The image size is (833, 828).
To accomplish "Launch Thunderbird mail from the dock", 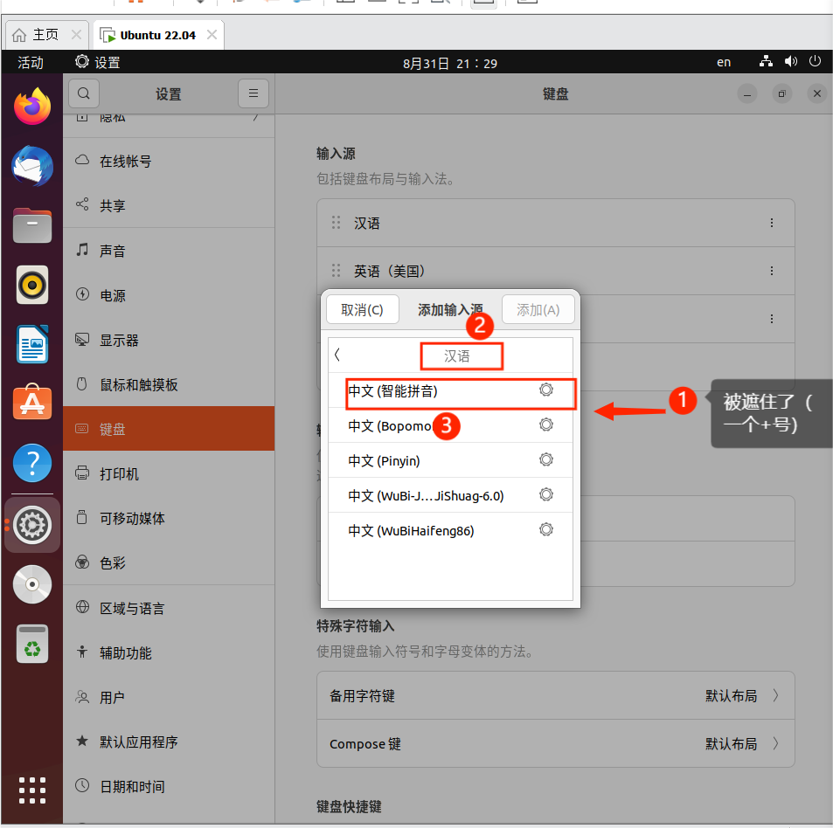I will 31,166.
